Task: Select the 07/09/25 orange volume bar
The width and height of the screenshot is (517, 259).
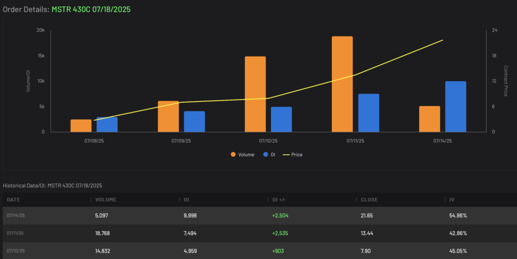Action: 168,116
